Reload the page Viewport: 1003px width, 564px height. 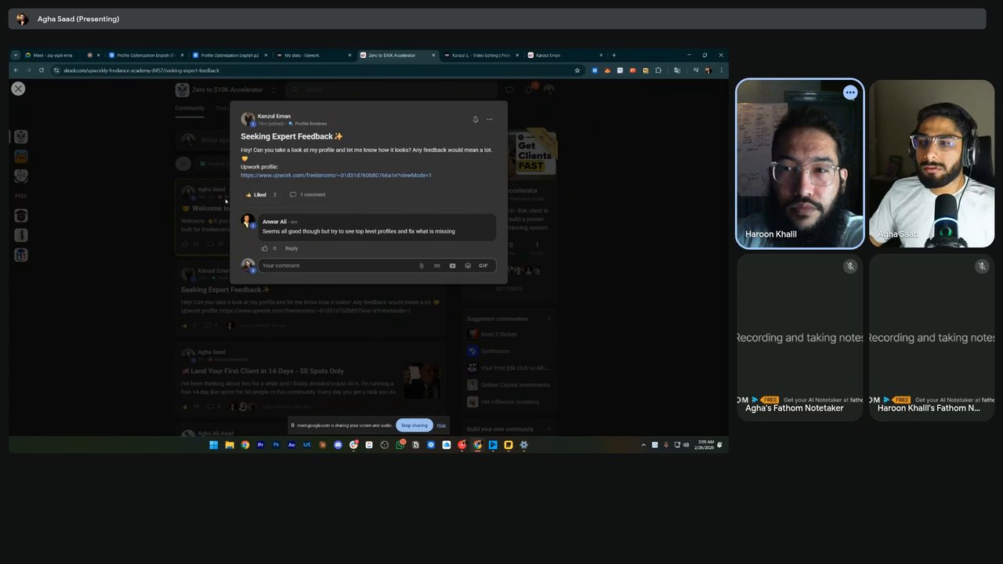point(42,70)
